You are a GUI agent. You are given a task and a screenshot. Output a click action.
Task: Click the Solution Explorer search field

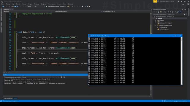[x=168, y=14]
